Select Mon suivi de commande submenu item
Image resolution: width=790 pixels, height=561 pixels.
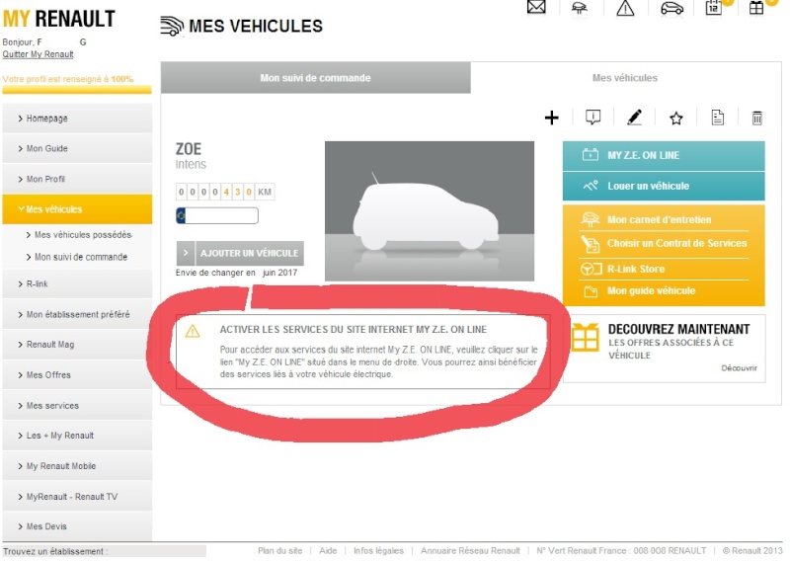tap(81, 257)
